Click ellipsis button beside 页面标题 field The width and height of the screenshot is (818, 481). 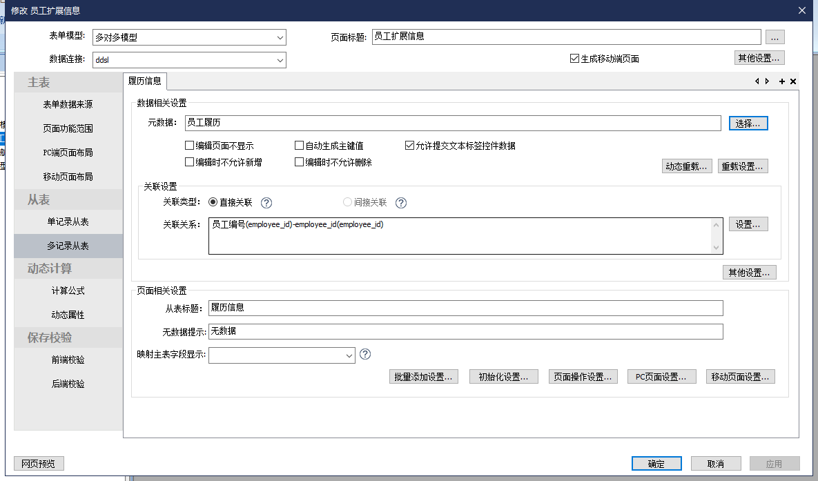coord(775,37)
